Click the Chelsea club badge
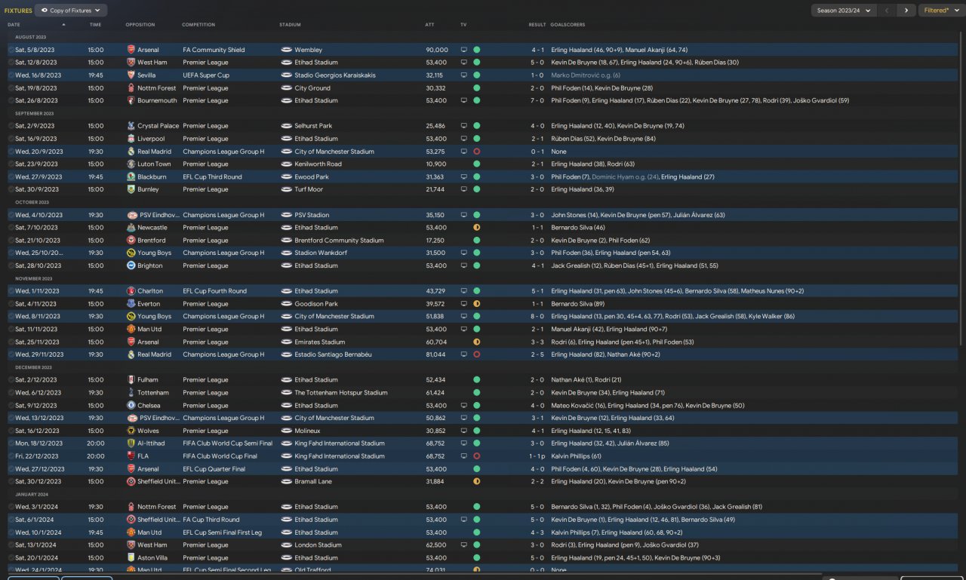This screenshot has width=966, height=580. (131, 405)
